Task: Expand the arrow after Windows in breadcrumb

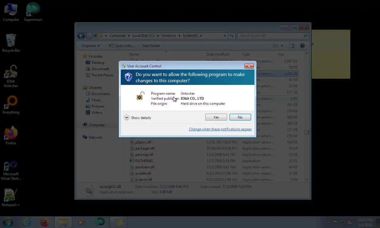Action: [x=179, y=36]
